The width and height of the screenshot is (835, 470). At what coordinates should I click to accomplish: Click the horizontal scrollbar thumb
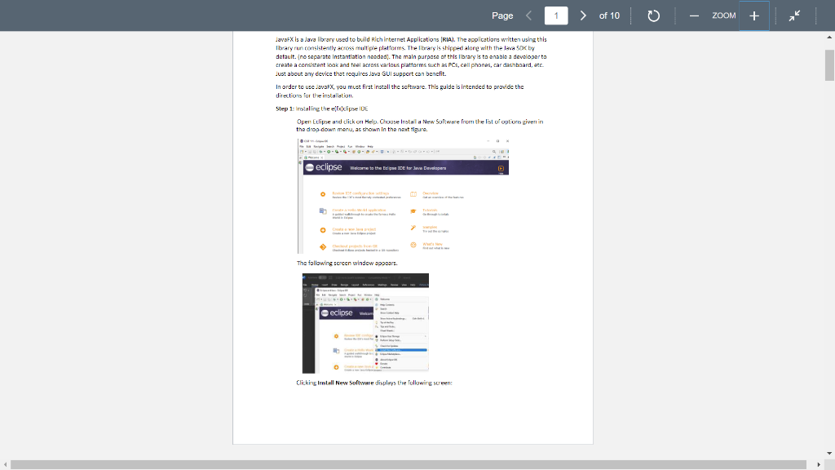(408, 464)
